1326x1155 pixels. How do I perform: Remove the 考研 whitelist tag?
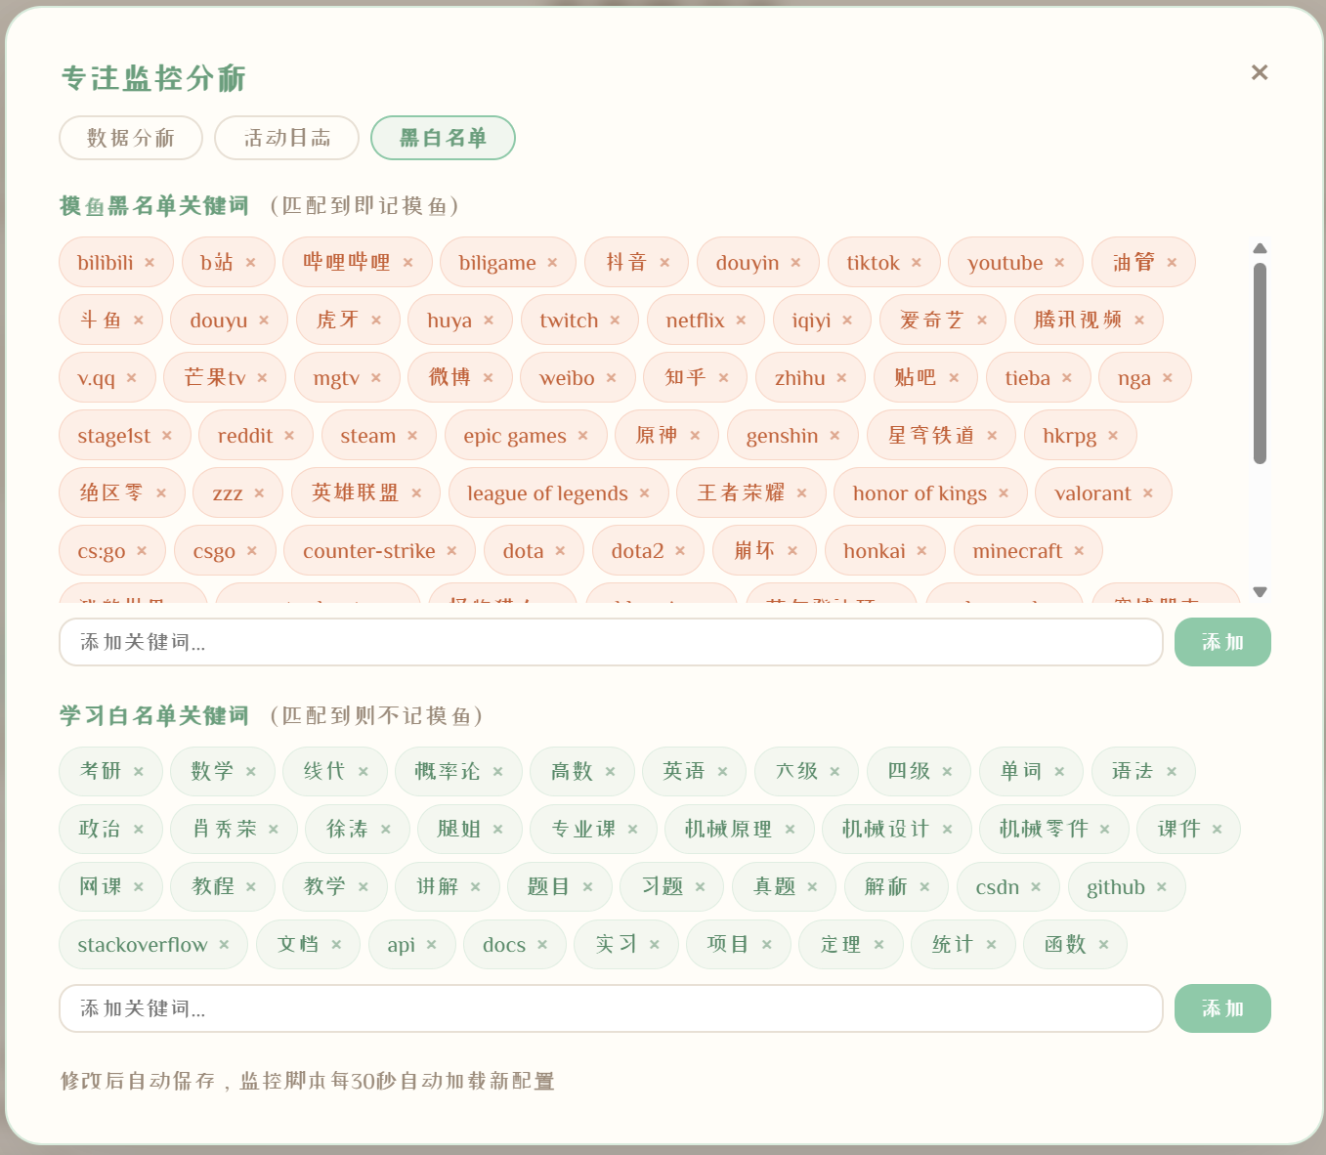(x=139, y=772)
